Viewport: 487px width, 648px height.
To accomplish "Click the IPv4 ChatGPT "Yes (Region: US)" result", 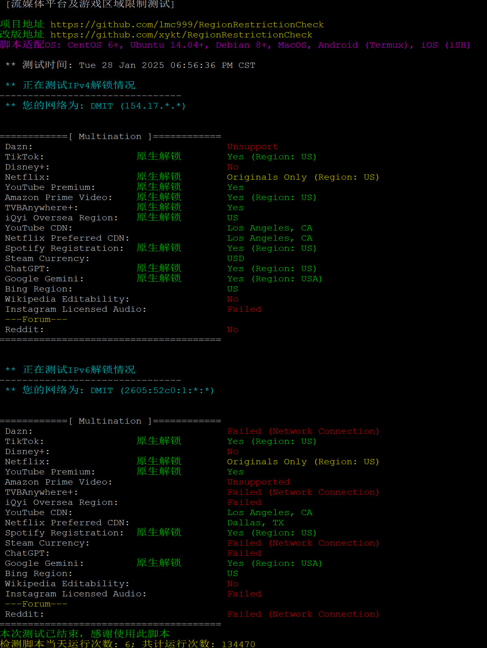I will [272, 269].
